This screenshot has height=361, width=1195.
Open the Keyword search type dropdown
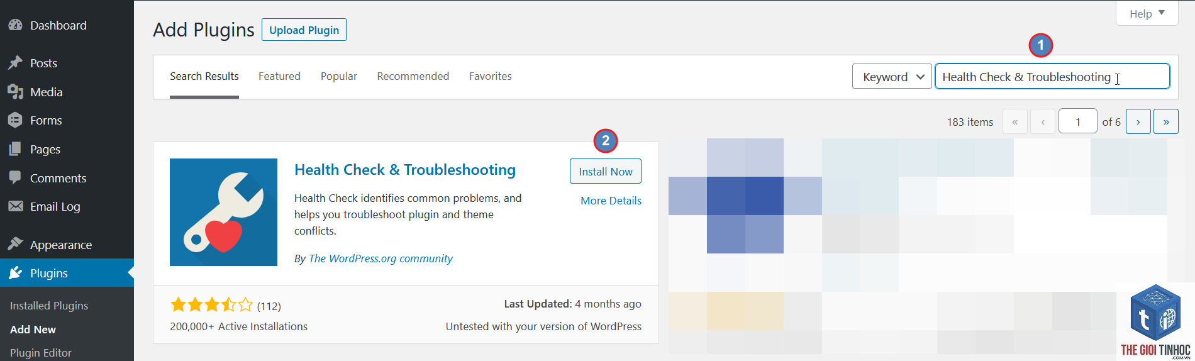892,77
